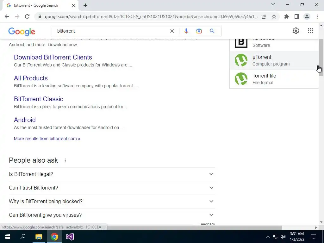Viewport: 324px width, 243px height.
Task: Click the µTorrent green logo thumbnail
Action: click(x=241, y=60)
